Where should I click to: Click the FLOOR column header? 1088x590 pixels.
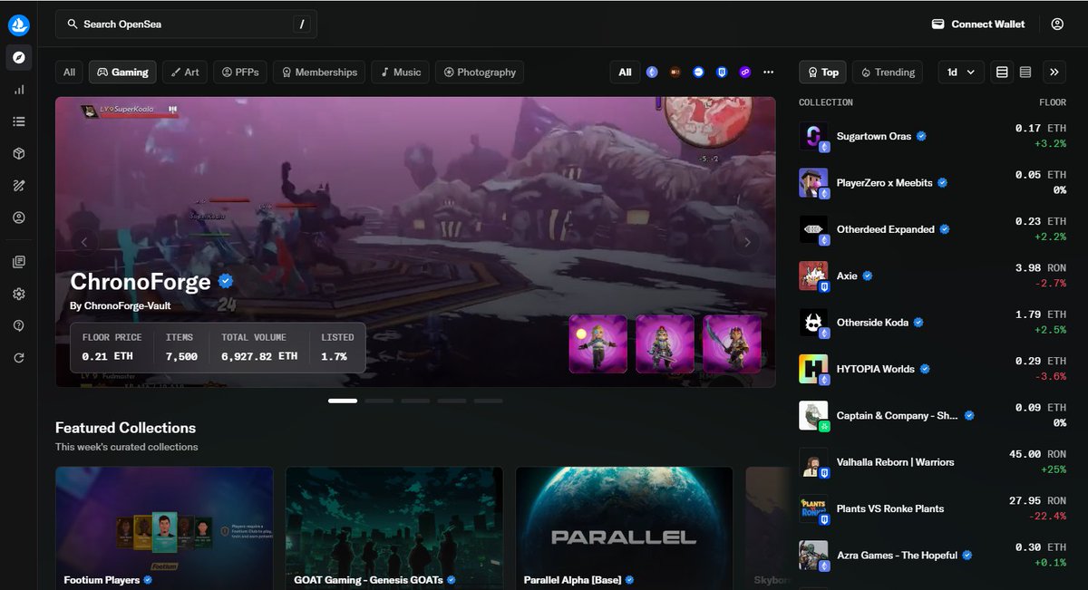(1052, 102)
